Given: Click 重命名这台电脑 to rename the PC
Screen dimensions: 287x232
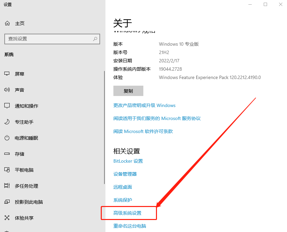Looking at the screenshot, I should 129,226.
